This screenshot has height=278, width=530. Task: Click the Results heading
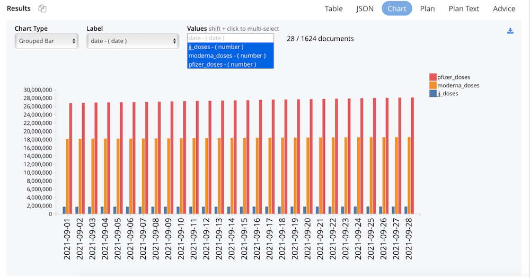tap(19, 8)
